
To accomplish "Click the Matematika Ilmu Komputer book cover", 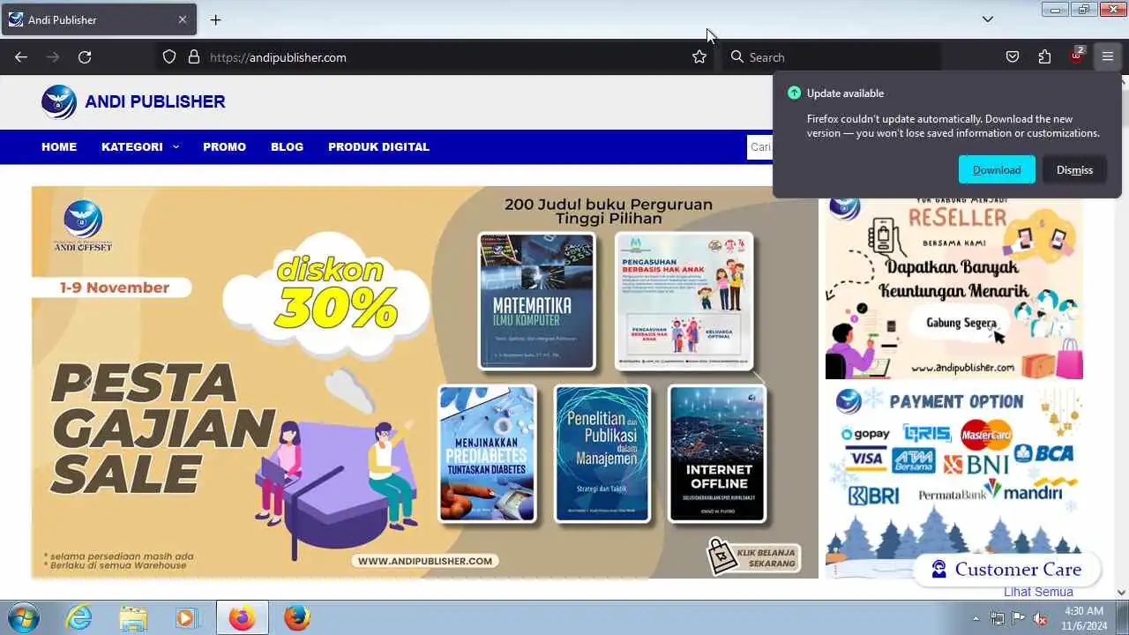I will 536,301.
